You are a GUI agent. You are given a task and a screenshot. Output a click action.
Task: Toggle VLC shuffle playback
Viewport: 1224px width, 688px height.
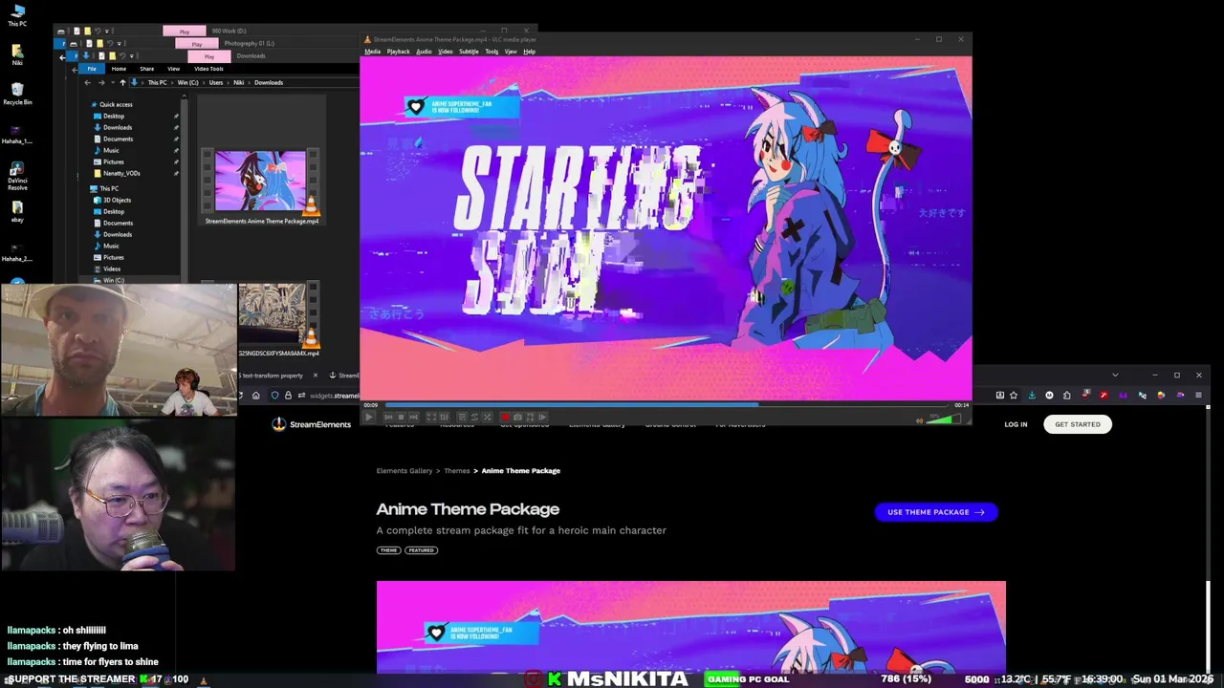point(487,417)
